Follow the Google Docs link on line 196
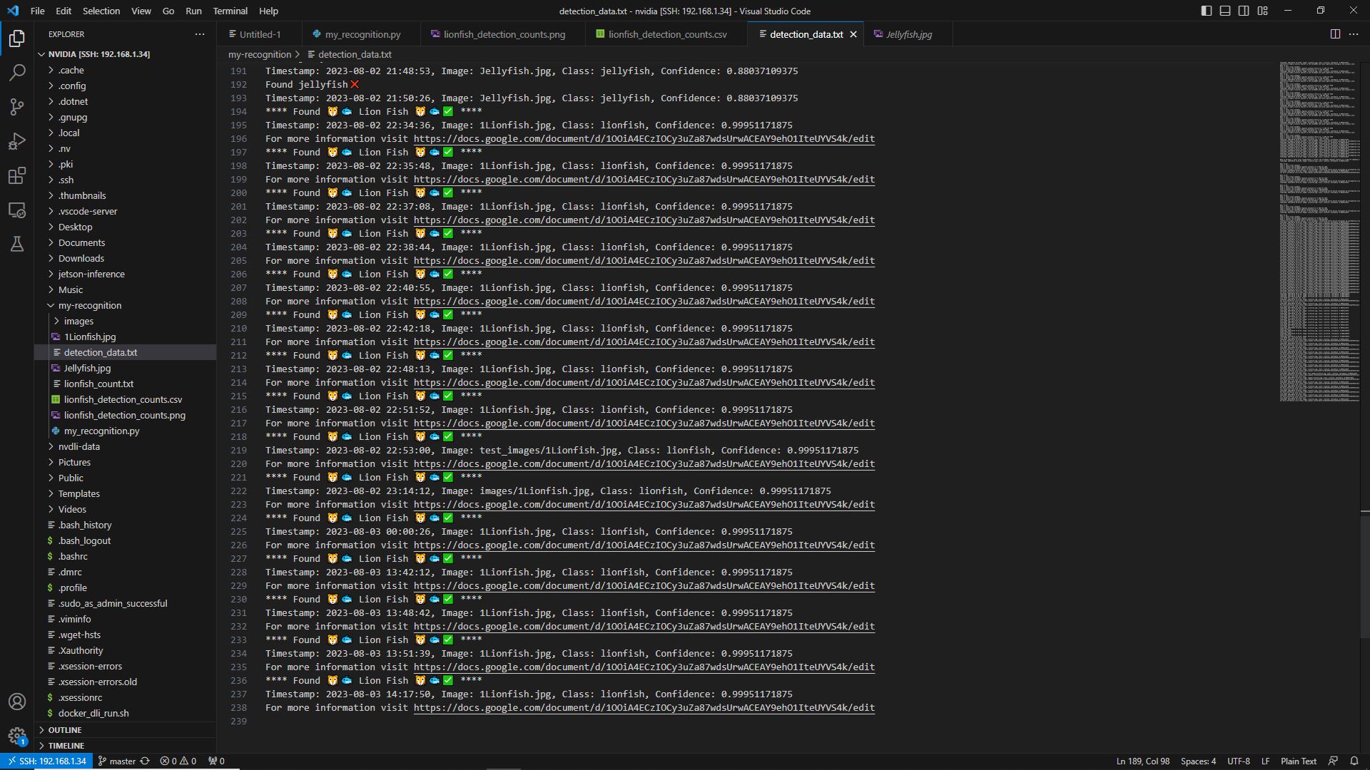 (644, 139)
